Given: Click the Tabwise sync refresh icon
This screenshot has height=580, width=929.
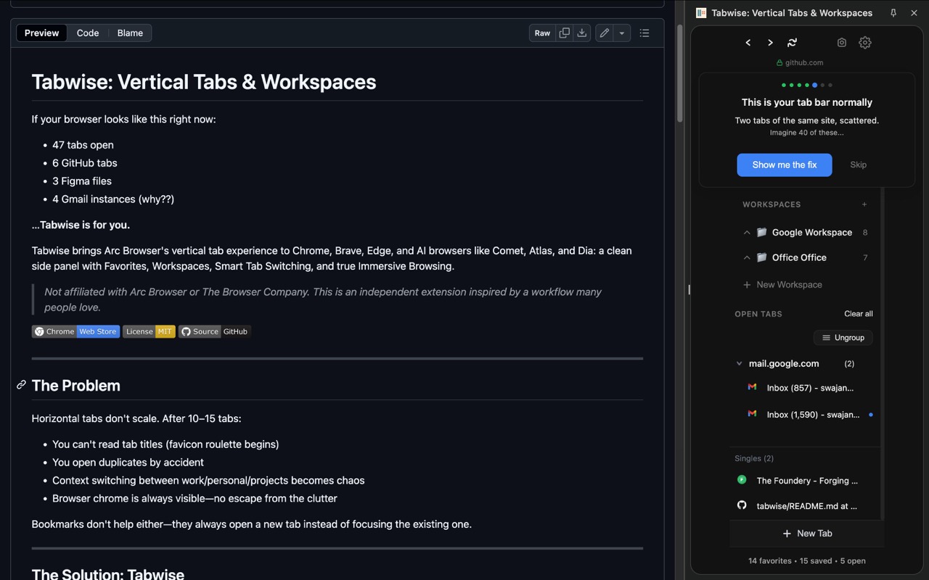Looking at the screenshot, I should pos(792,43).
